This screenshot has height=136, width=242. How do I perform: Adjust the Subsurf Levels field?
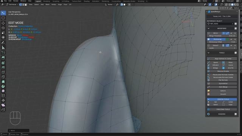click(222, 48)
